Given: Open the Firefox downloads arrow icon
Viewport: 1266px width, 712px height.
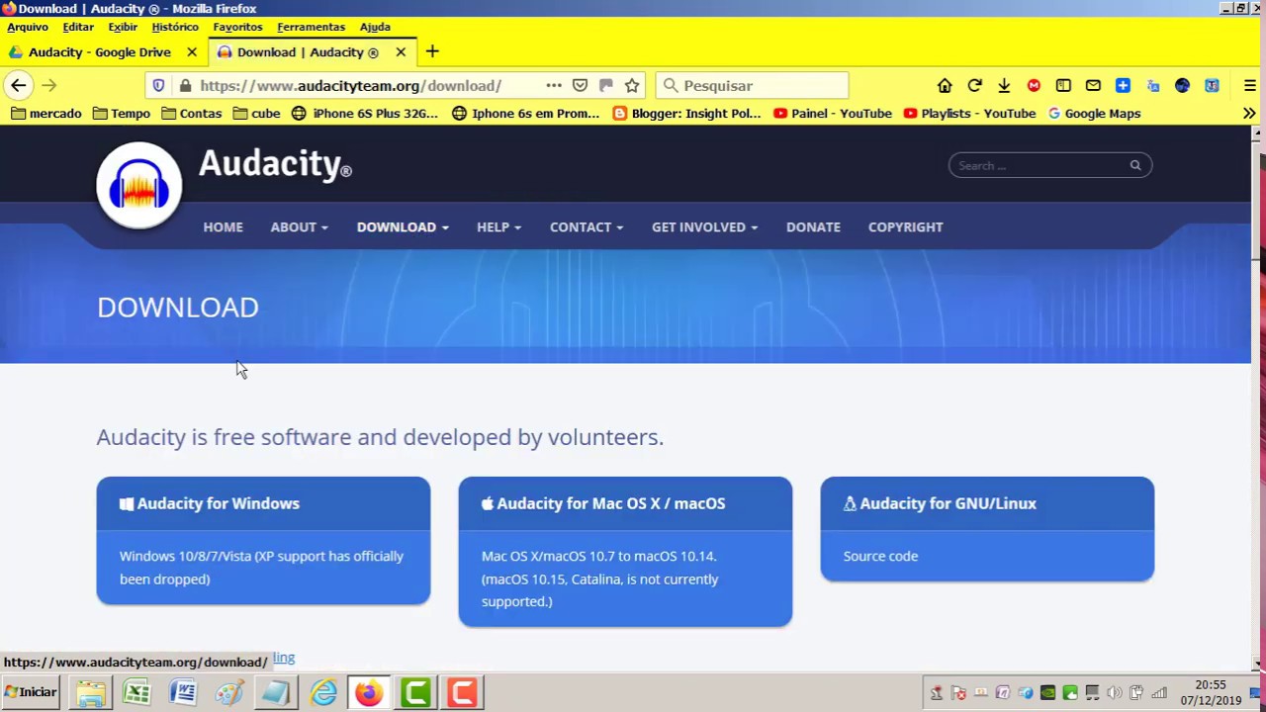Looking at the screenshot, I should coord(1004,86).
